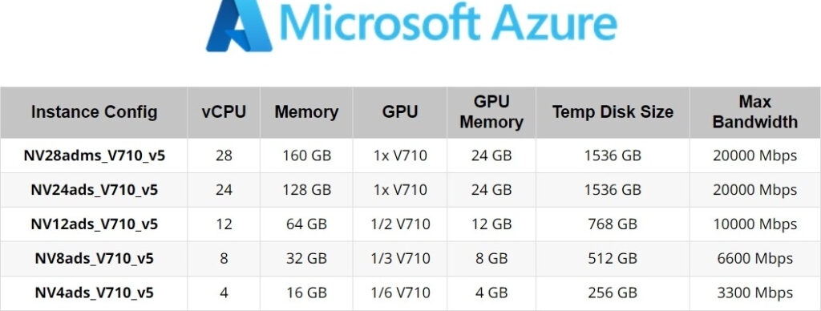The height and width of the screenshot is (311, 821).
Task: Click the GPU column header
Action: pyautogui.click(x=400, y=112)
